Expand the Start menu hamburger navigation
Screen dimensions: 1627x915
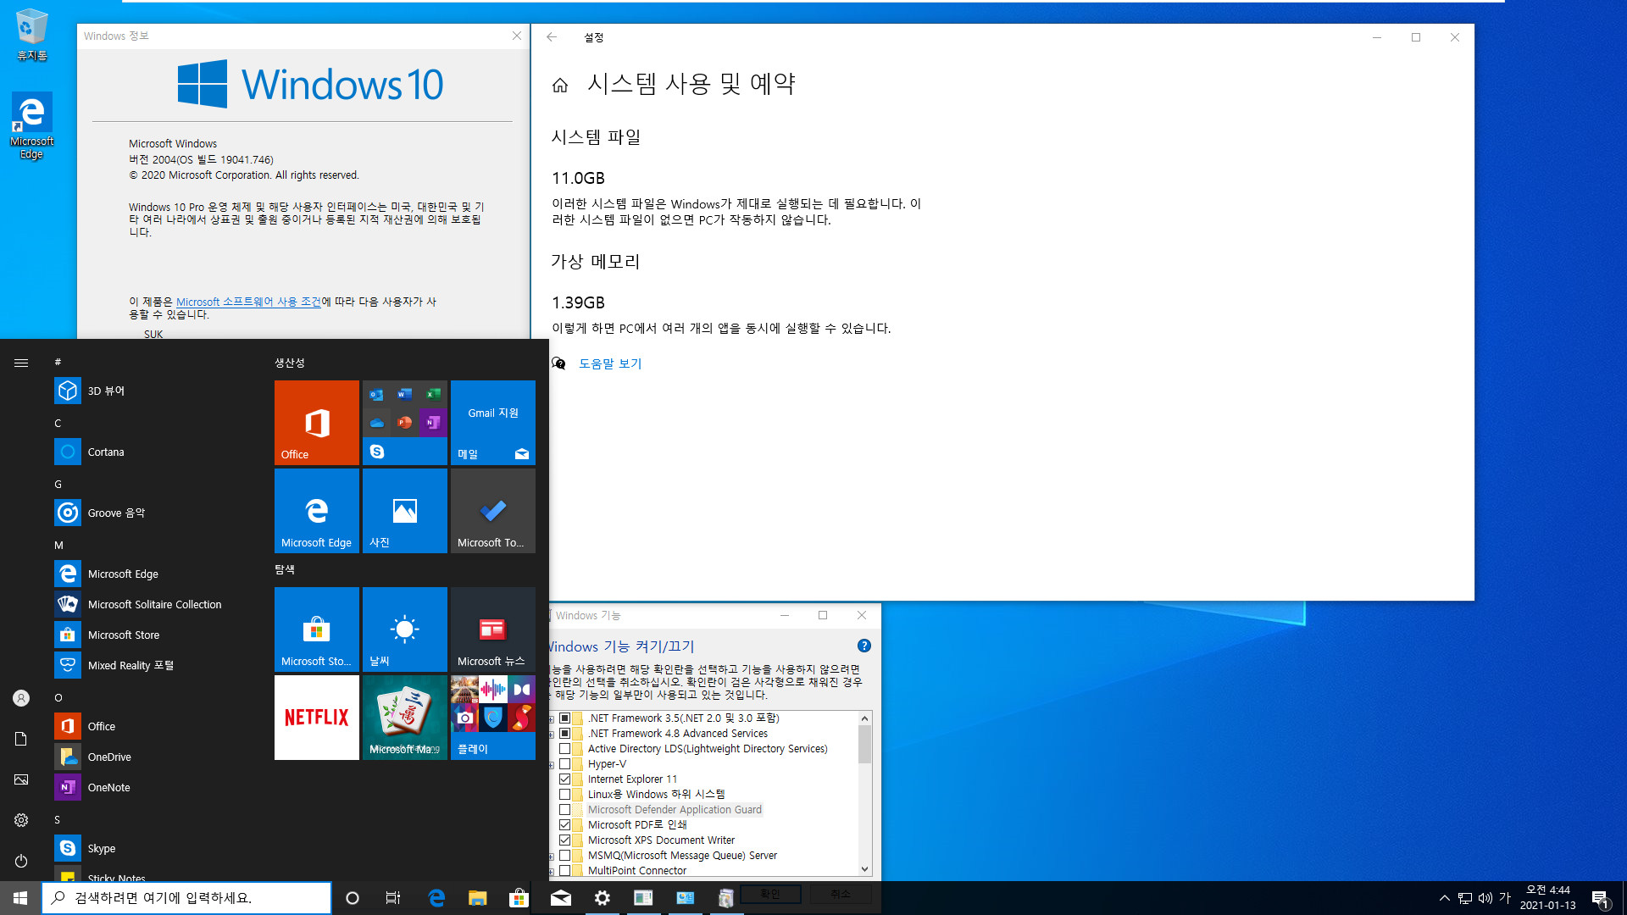coord(21,363)
